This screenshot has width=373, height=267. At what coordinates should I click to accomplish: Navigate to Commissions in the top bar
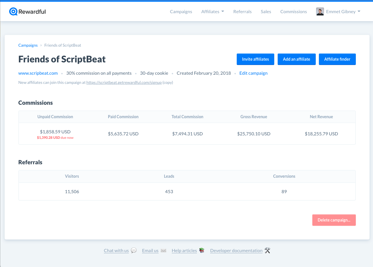pos(293,12)
